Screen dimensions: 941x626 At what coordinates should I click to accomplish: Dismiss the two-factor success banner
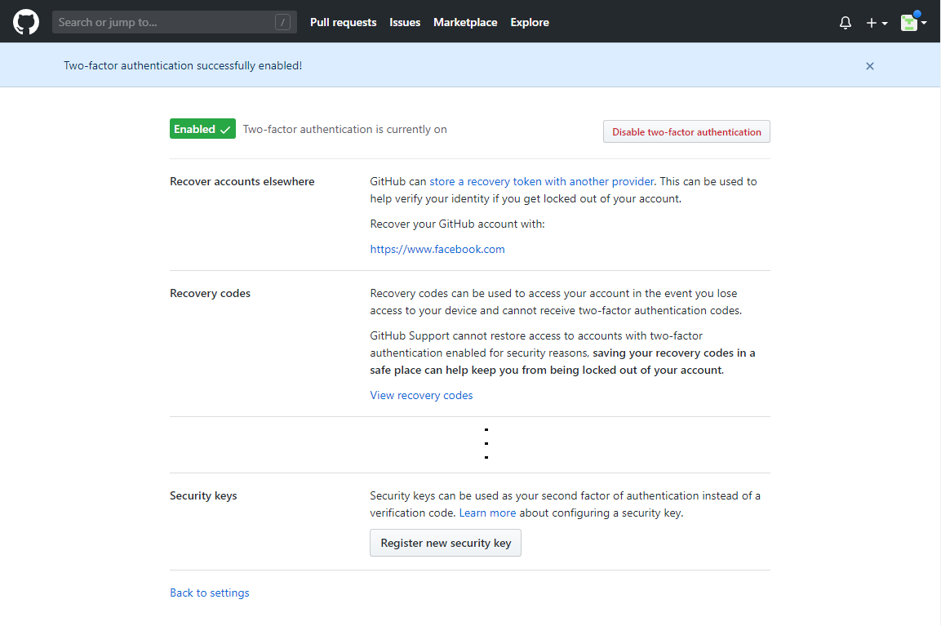tap(870, 66)
